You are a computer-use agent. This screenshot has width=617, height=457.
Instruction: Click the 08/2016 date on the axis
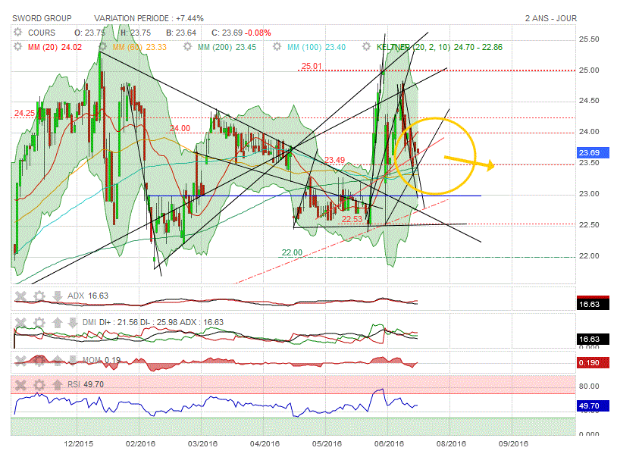451,444
